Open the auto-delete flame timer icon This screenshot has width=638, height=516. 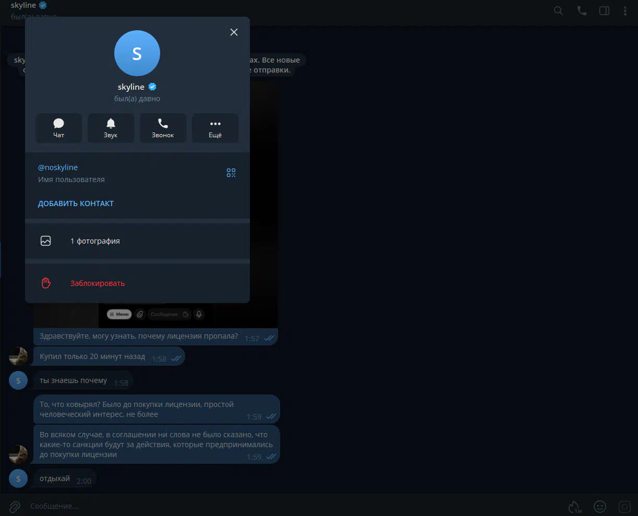[574, 506]
